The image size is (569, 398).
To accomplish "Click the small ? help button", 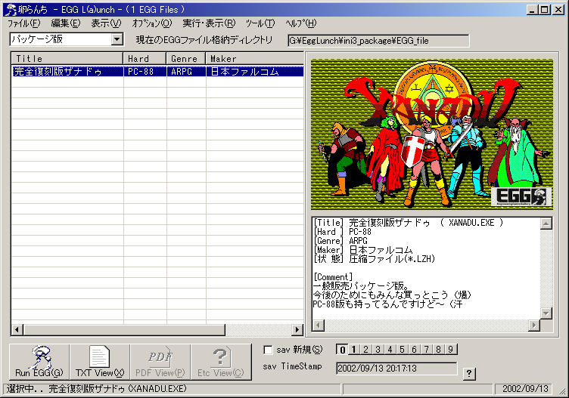I will (469, 373).
